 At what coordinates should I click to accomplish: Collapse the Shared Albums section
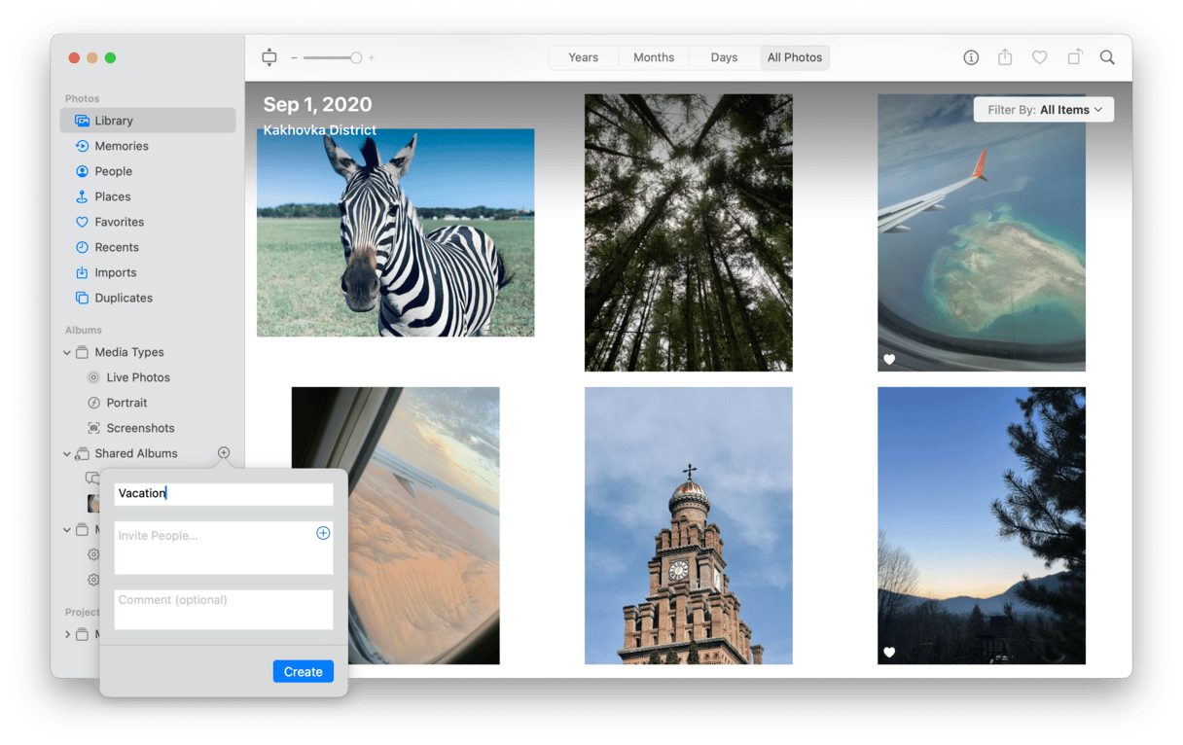[x=67, y=453]
